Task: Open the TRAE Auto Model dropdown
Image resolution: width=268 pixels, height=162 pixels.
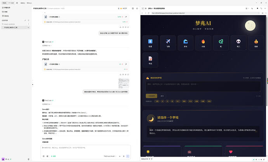Action: click(110, 156)
